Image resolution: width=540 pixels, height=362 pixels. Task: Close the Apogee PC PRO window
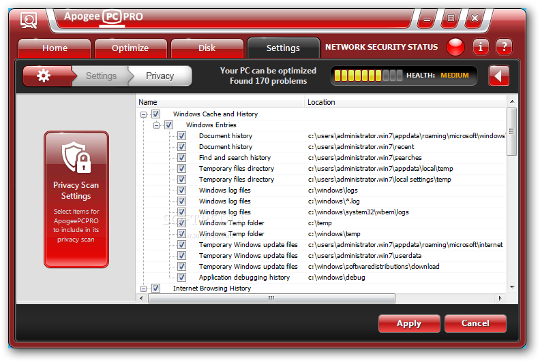[x=475, y=18]
